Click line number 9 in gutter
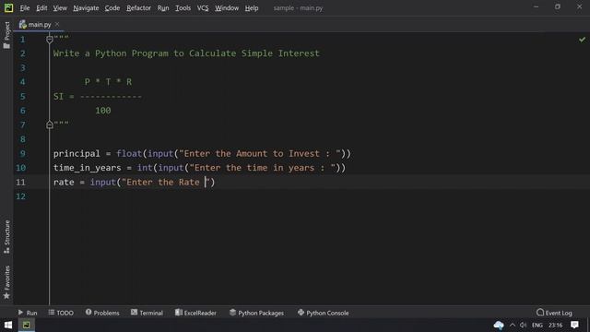Viewport: 590px width, 332px height. click(22, 154)
